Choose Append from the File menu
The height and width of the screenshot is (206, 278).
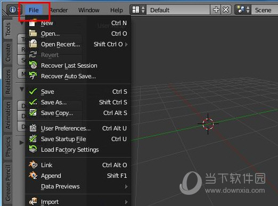pyautogui.click(x=78, y=176)
